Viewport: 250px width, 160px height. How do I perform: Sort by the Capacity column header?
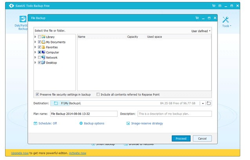[x=132, y=37]
